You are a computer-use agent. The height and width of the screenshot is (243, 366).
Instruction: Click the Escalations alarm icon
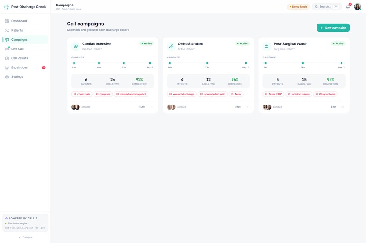(7, 67)
